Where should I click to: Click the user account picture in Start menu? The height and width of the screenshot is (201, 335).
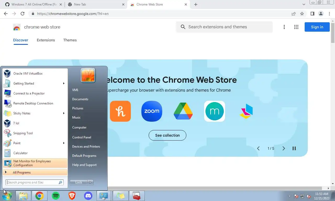click(88, 75)
